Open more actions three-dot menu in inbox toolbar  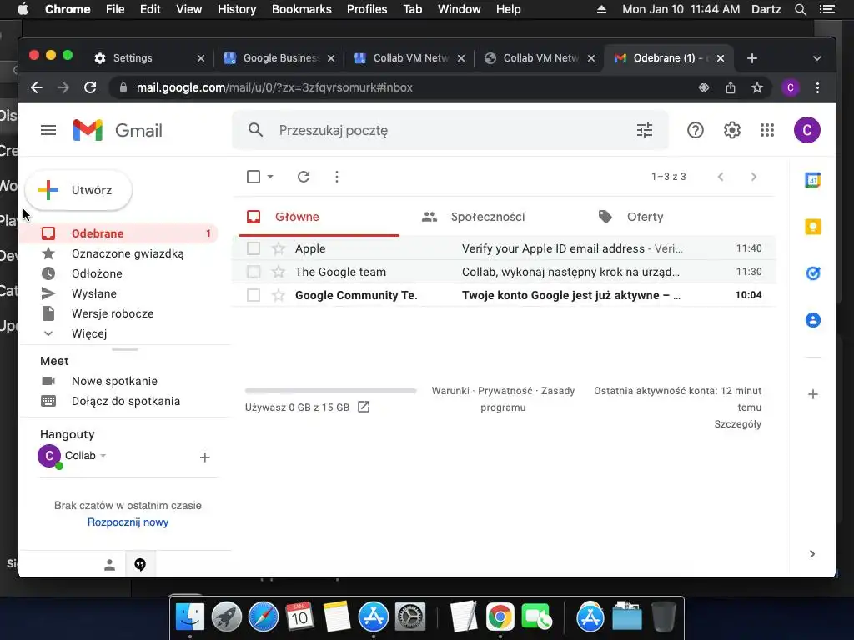click(x=337, y=177)
